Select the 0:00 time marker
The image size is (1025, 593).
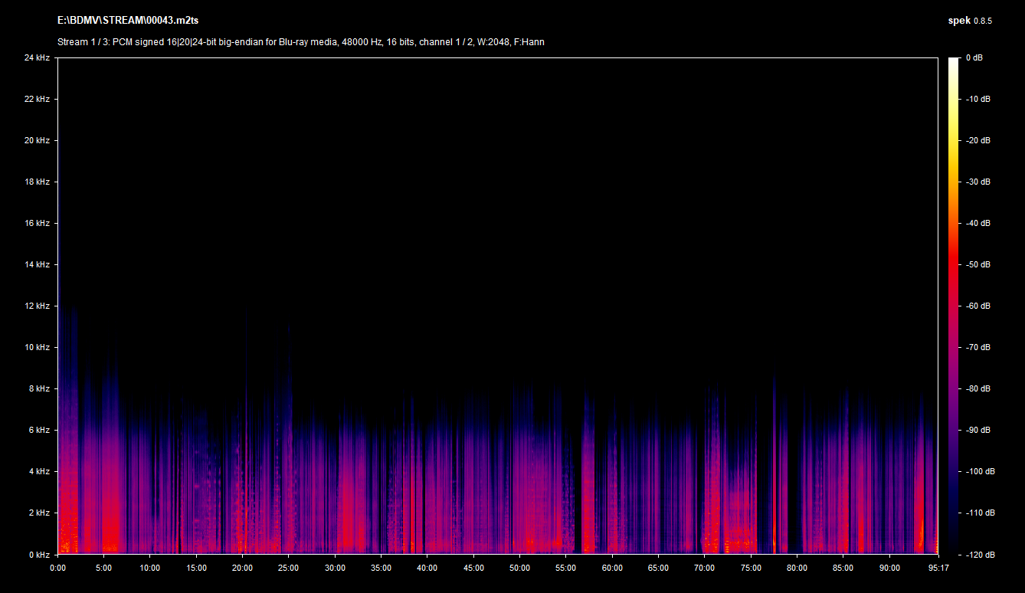click(57, 568)
